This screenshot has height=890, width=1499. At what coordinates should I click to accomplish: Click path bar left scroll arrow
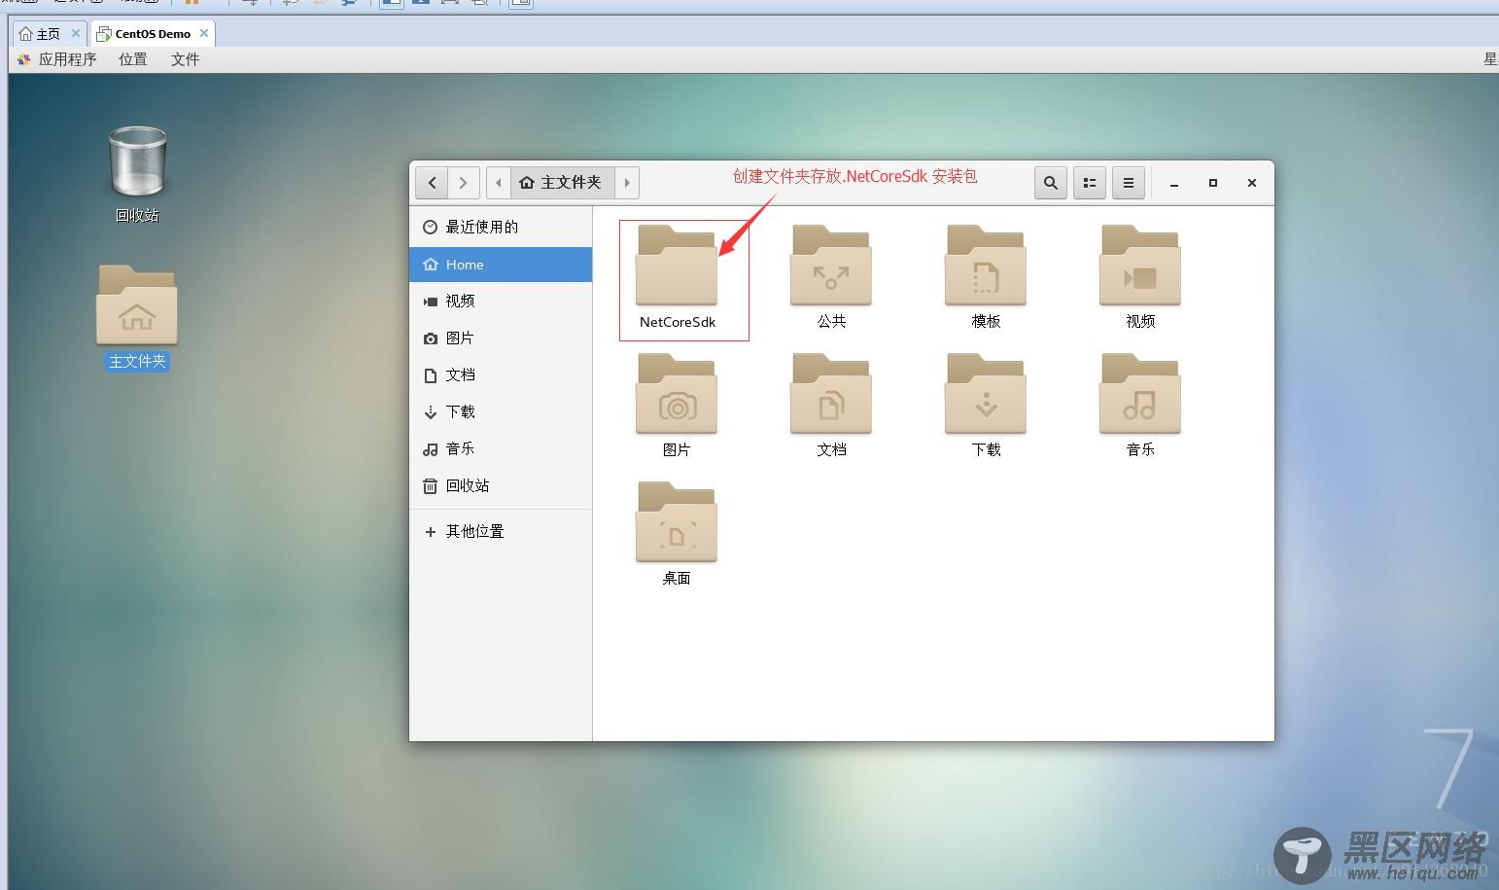pyautogui.click(x=499, y=182)
